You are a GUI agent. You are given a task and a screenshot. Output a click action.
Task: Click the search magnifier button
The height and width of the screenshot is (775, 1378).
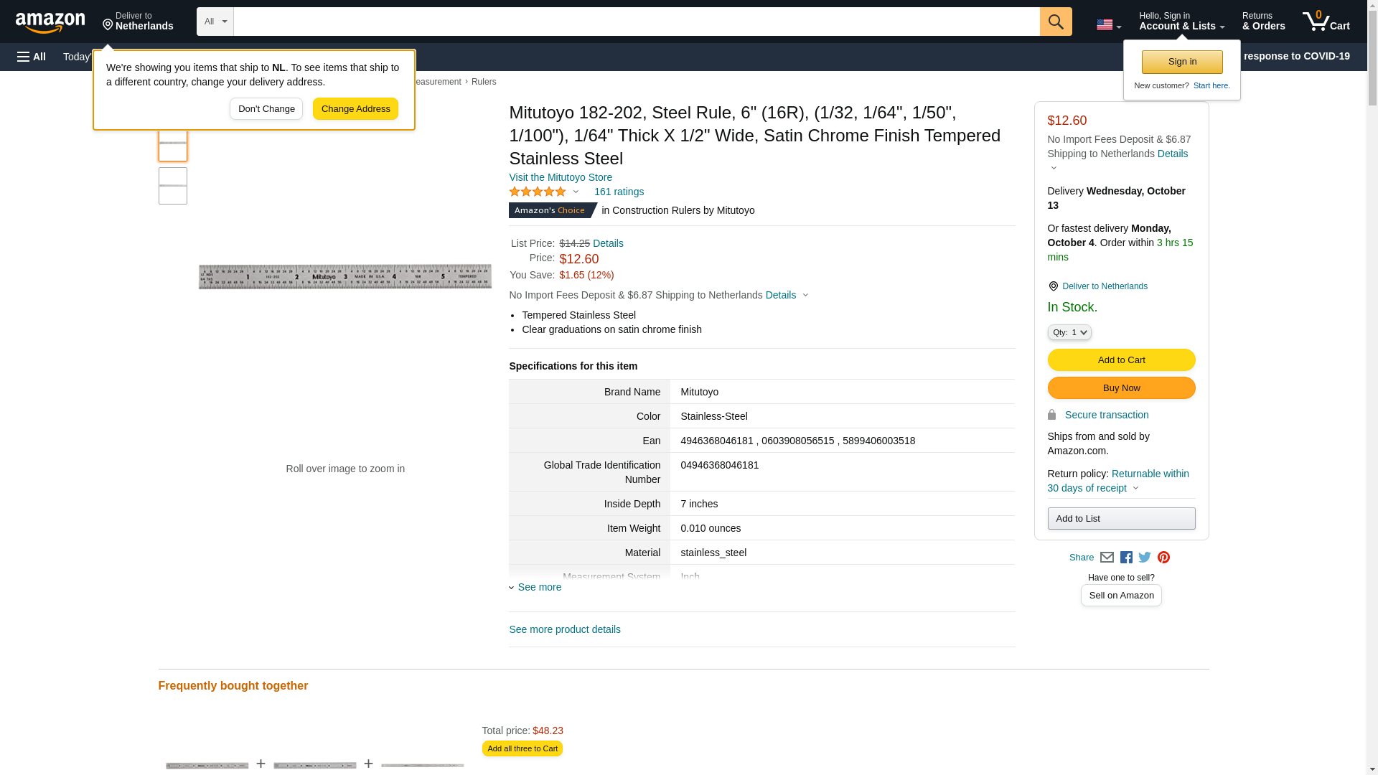pyautogui.click(x=1055, y=22)
